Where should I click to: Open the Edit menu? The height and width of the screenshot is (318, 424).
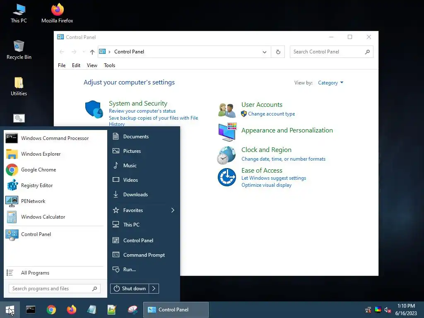(76, 65)
